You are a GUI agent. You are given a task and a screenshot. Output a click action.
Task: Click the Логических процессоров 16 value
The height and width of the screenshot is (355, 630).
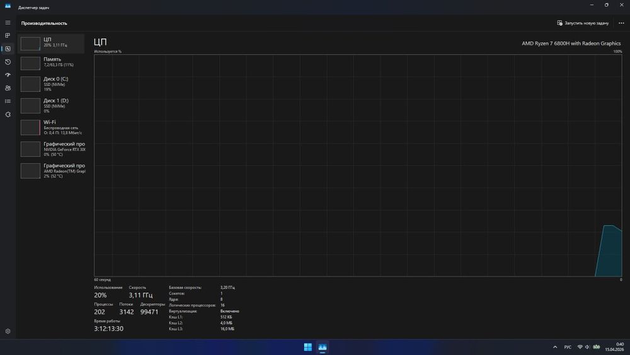[x=222, y=305]
